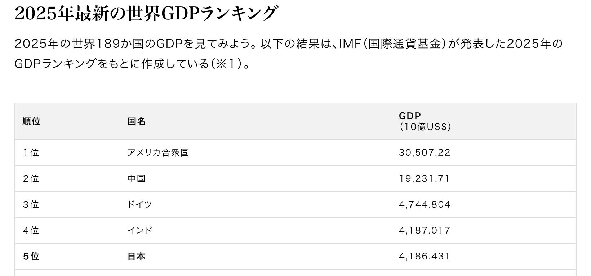The width and height of the screenshot is (591, 276).
Task: Click the 2025年最新の世界GDPランキング heading
Action: (x=146, y=14)
